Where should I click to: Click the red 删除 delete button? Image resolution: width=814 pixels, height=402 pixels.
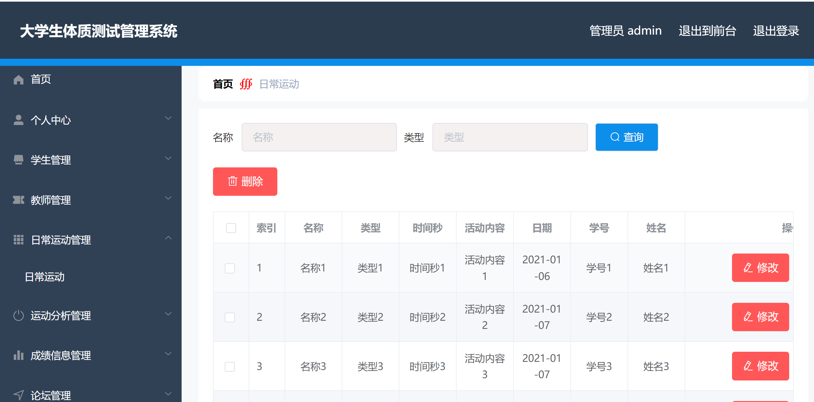[x=245, y=181]
